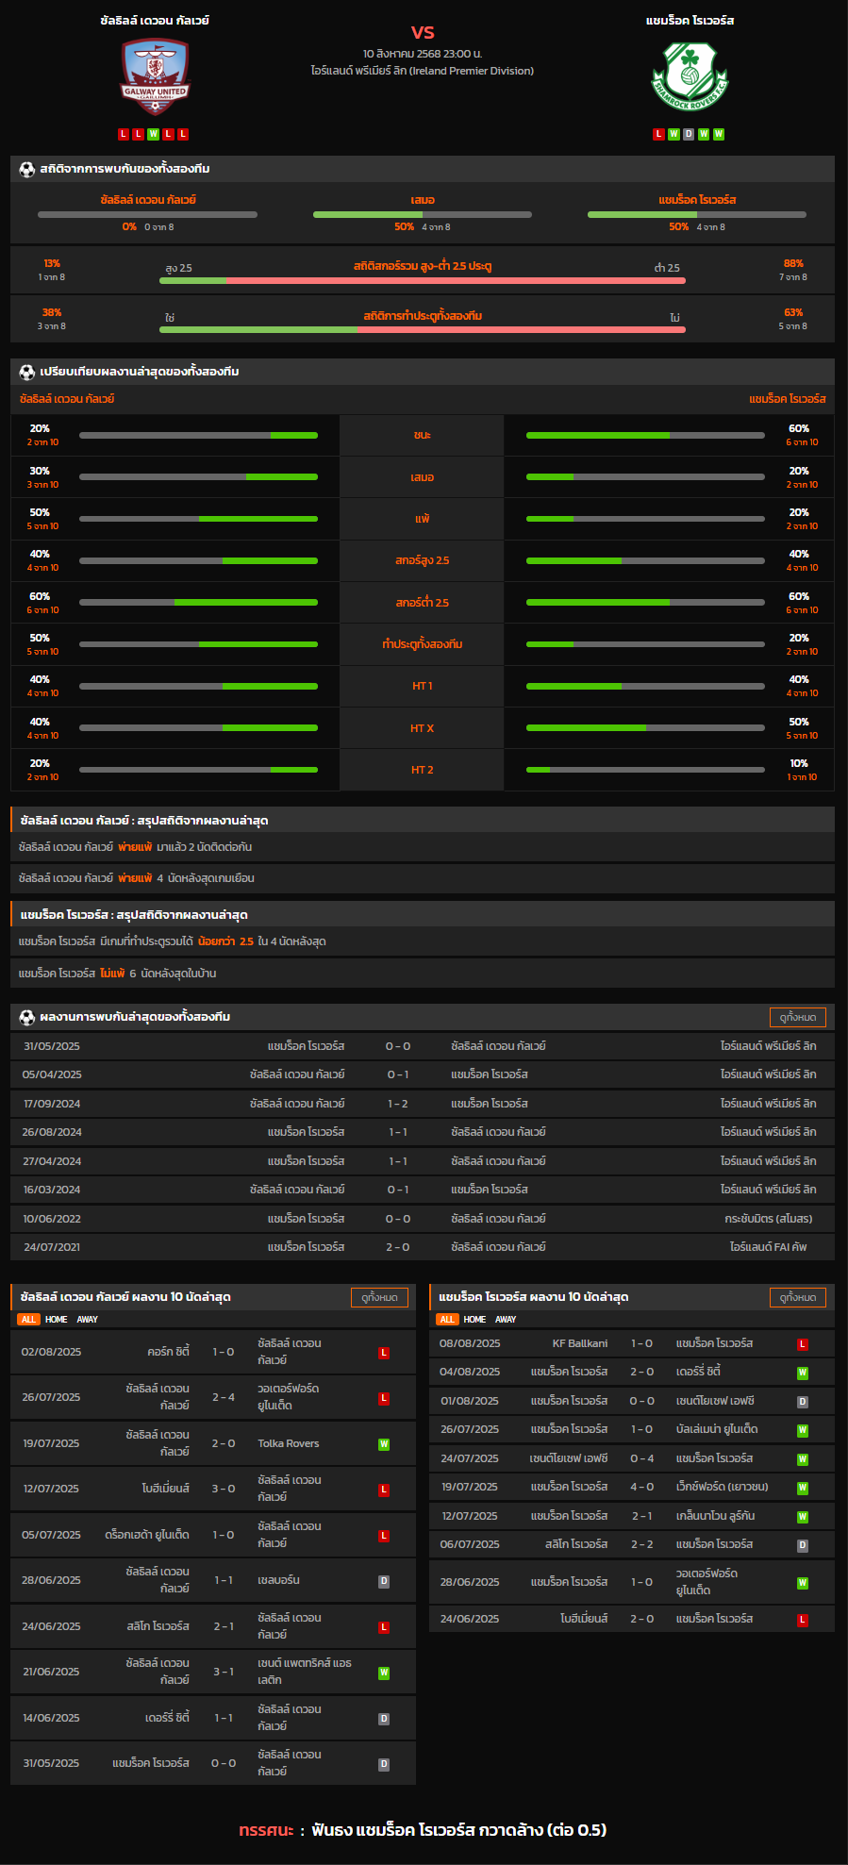848x1865 pixels.
Task: Click D badge for Shamrock 06/07/2025 match
Action: point(803,1545)
